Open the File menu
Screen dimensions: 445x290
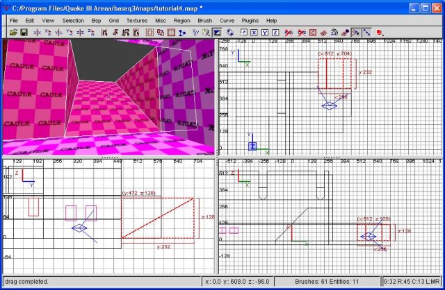point(14,21)
